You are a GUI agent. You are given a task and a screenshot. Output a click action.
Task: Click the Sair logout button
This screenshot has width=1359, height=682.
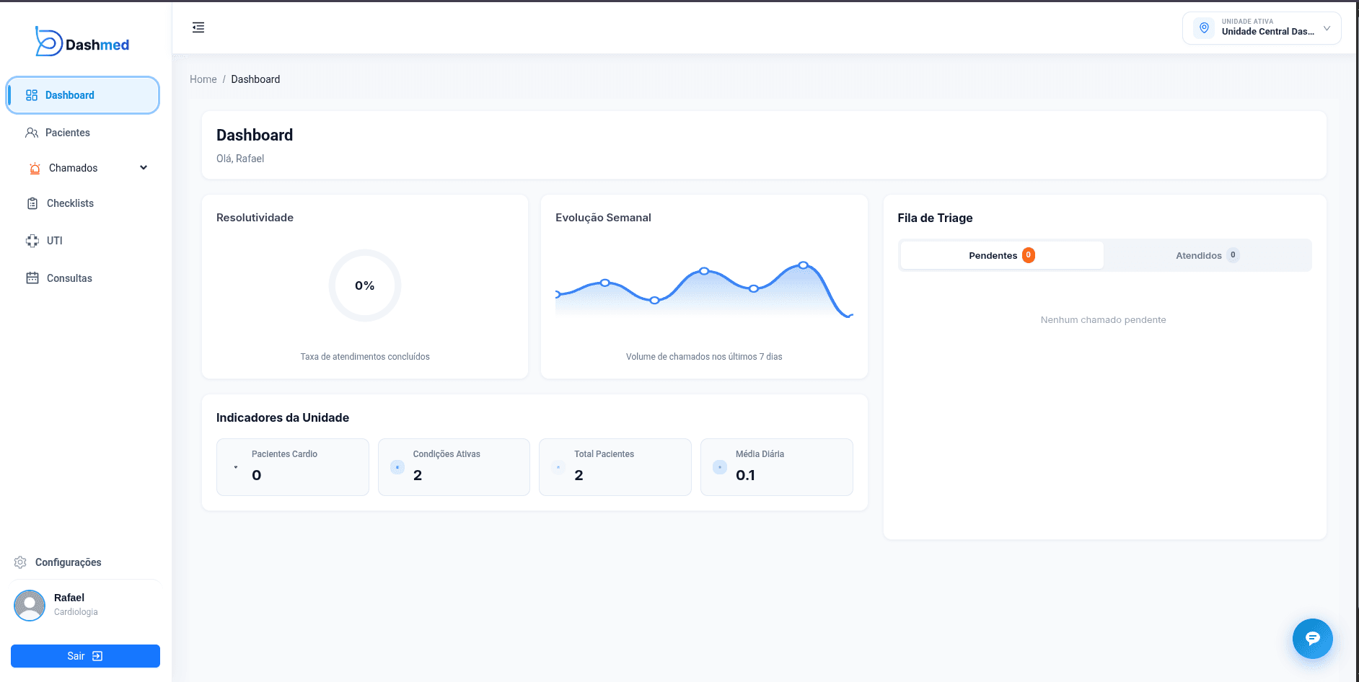85,656
